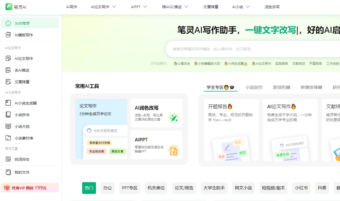Switch to the 学生专区 tab
This screenshot has width=340, height=201.
tap(221, 87)
